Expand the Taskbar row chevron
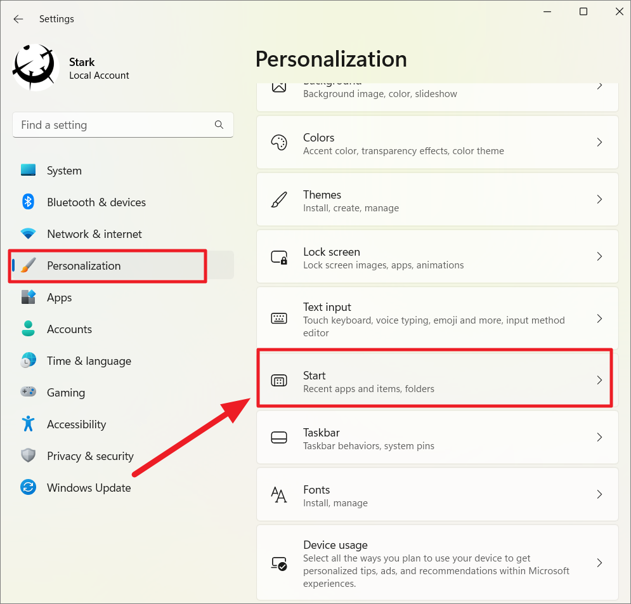Image resolution: width=631 pixels, height=604 pixels. click(x=600, y=437)
